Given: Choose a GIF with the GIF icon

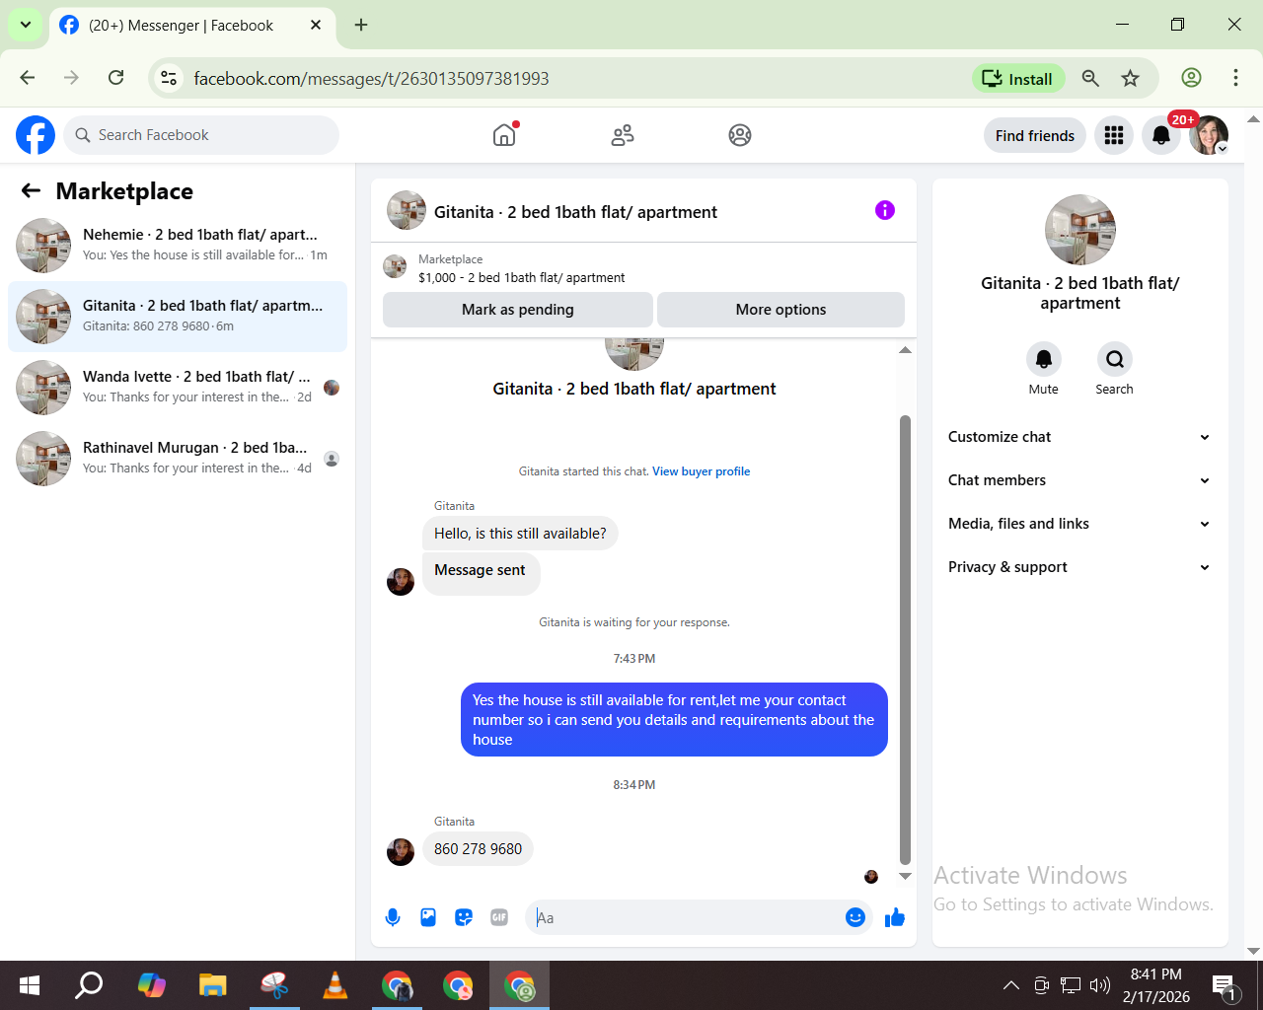Looking at the screenshot, I should 499,917.
